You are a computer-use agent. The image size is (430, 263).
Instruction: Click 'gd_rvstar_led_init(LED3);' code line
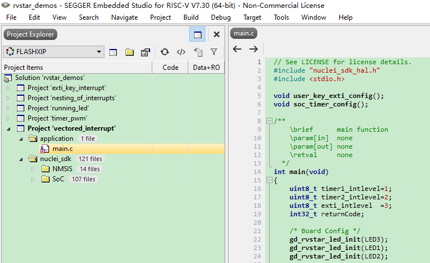click(339, 239)
